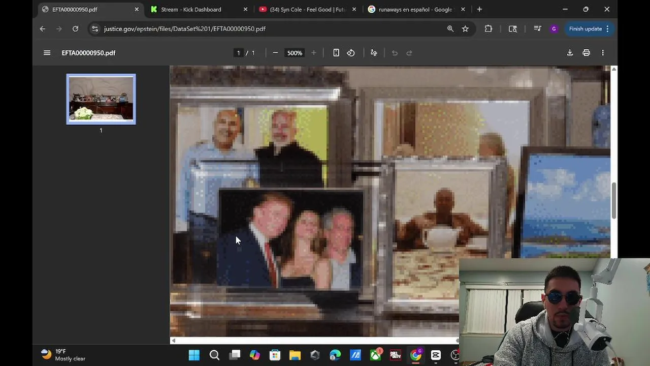Open the Windows Start menu
Viewport: 650px width, 366px height.
coord(194,355)
